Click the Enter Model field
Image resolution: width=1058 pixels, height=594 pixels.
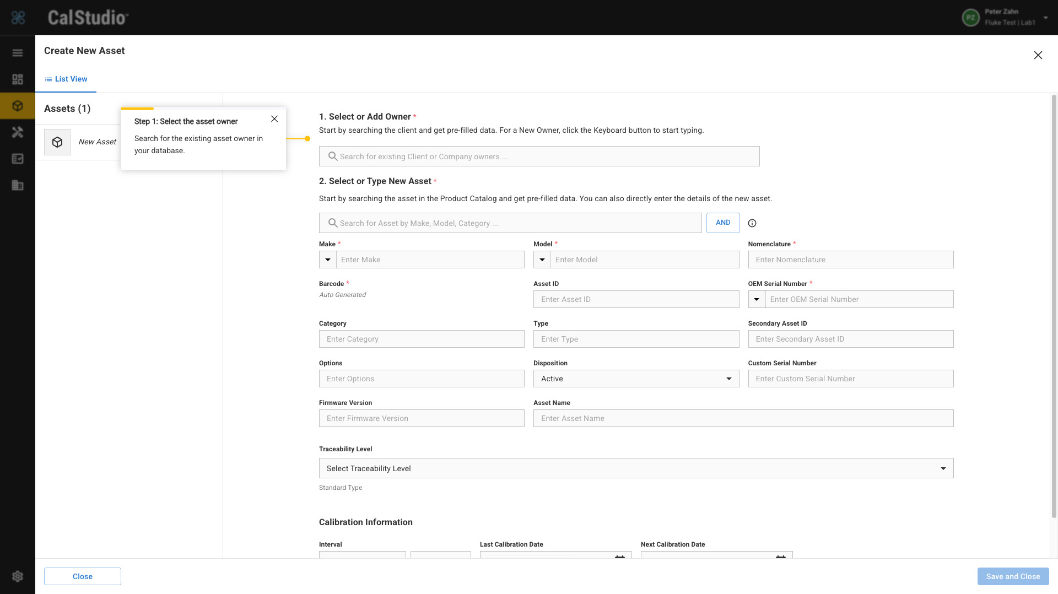(645, 260)
